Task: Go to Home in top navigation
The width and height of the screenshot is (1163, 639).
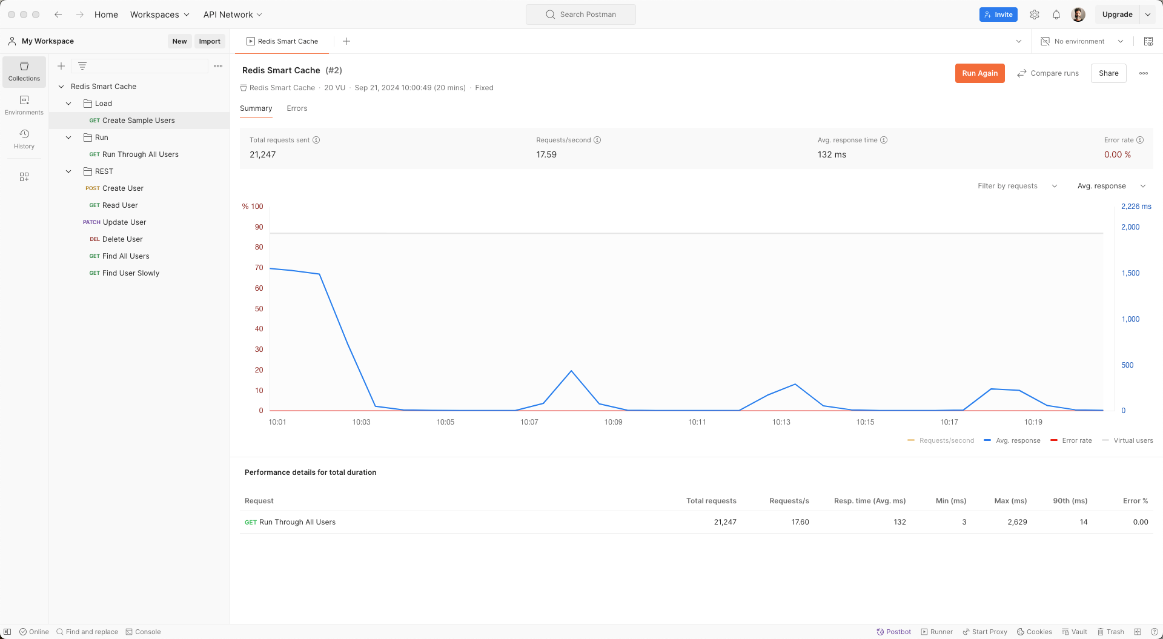Action: click(106, 15)
